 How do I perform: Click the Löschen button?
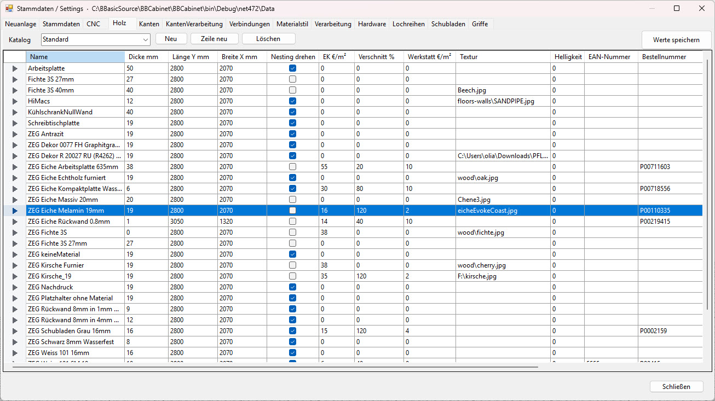(268, 39)
